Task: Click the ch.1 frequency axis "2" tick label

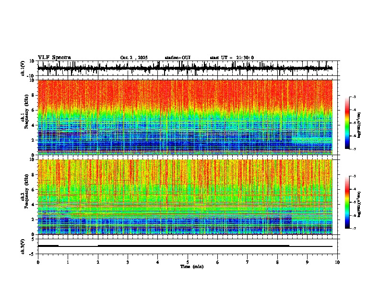Action: click(34, 140)
